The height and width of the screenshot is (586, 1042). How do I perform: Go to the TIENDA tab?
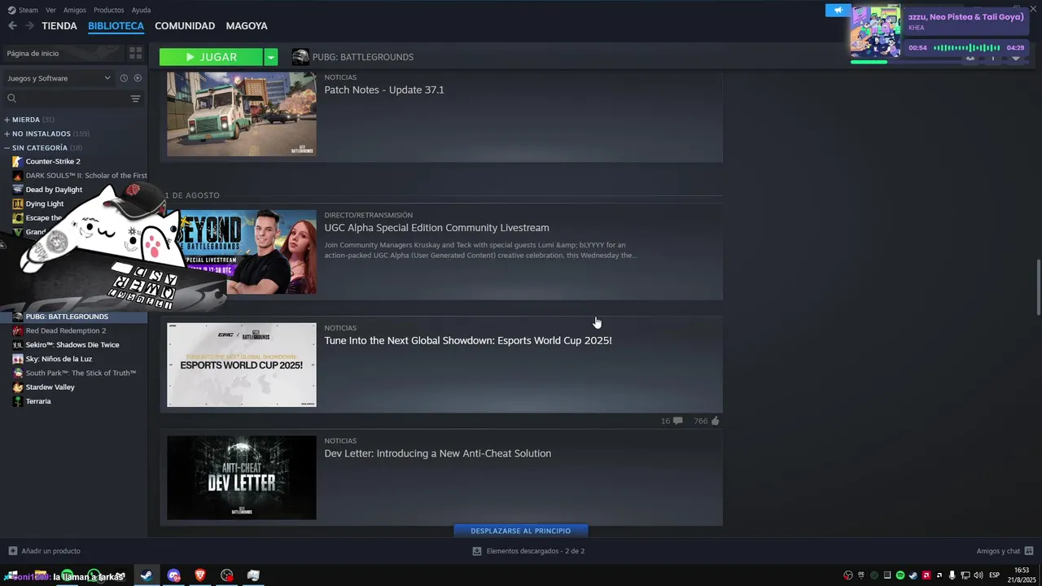point(59,26)
